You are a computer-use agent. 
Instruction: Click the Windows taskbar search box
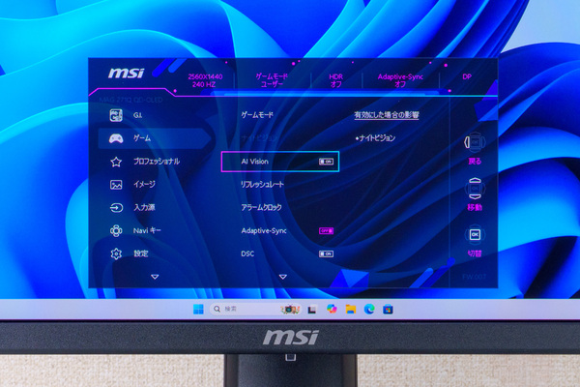click(255, 309)
